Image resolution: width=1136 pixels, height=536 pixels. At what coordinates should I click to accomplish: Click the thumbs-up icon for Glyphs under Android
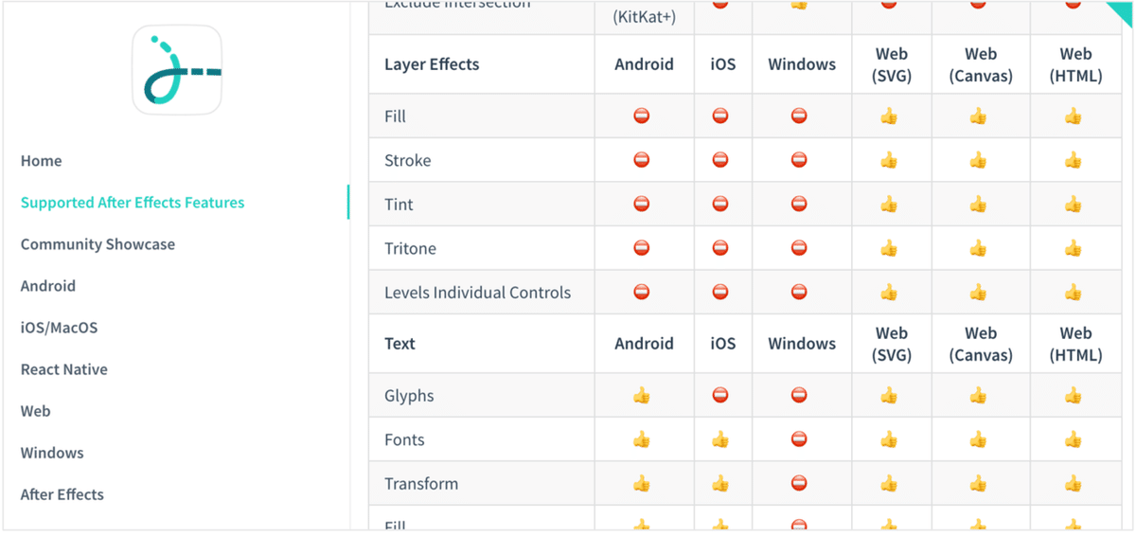(642, 396)
